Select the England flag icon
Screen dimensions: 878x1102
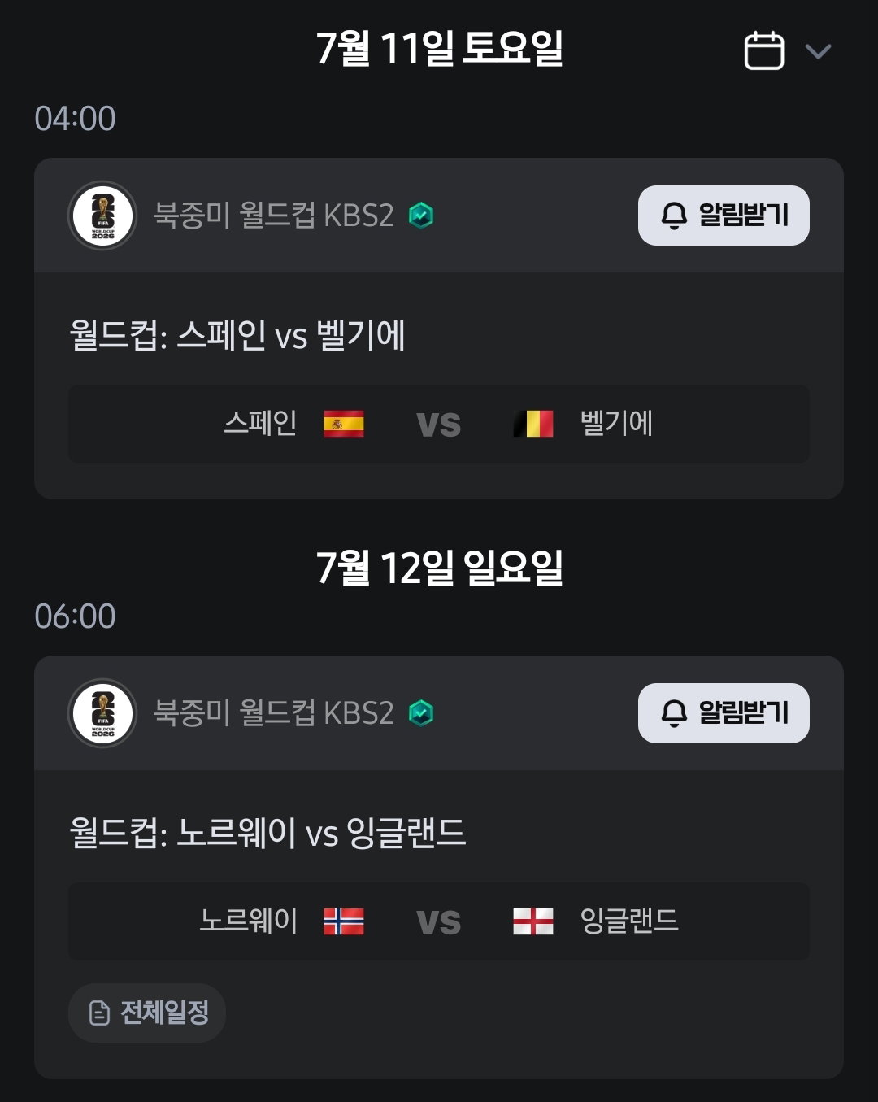click(x=533, y=921)
